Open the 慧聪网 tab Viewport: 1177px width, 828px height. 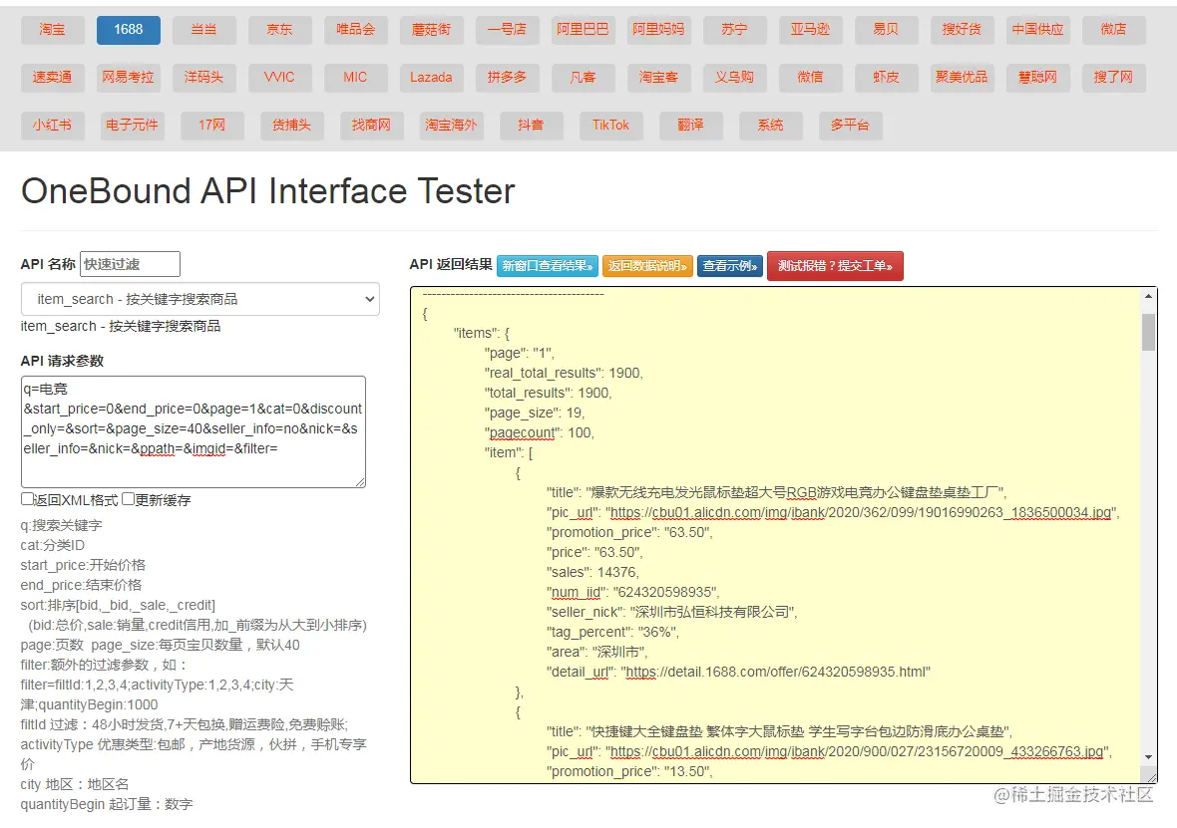coord(1037,78)
